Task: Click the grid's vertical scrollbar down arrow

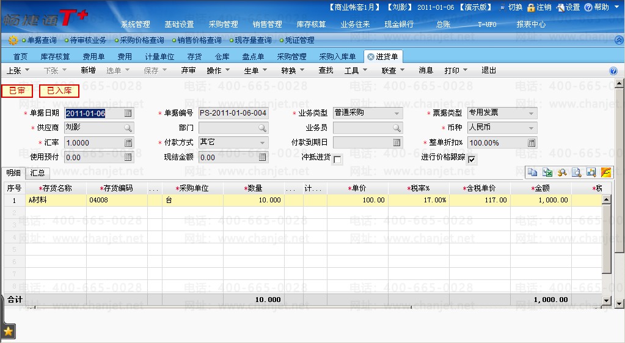Action: coord(606,300)
